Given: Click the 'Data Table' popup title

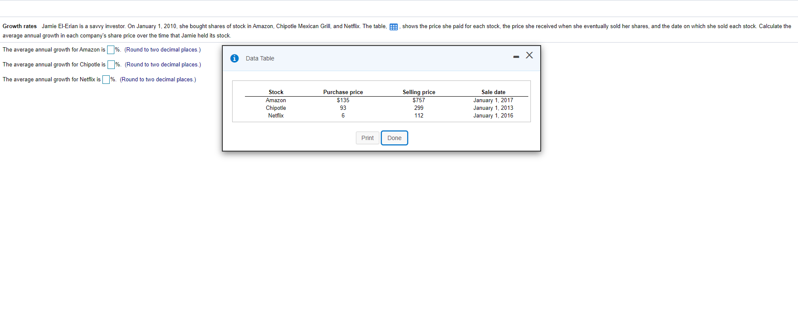Looking at the screenshot, I should (260, 58).
